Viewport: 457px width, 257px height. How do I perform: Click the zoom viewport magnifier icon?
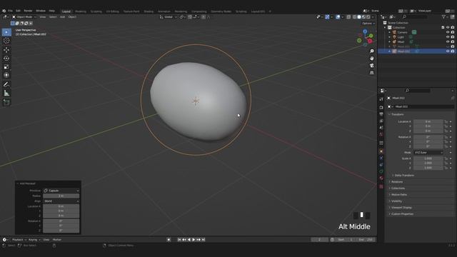pyautogui.click(x=371, y=51)
